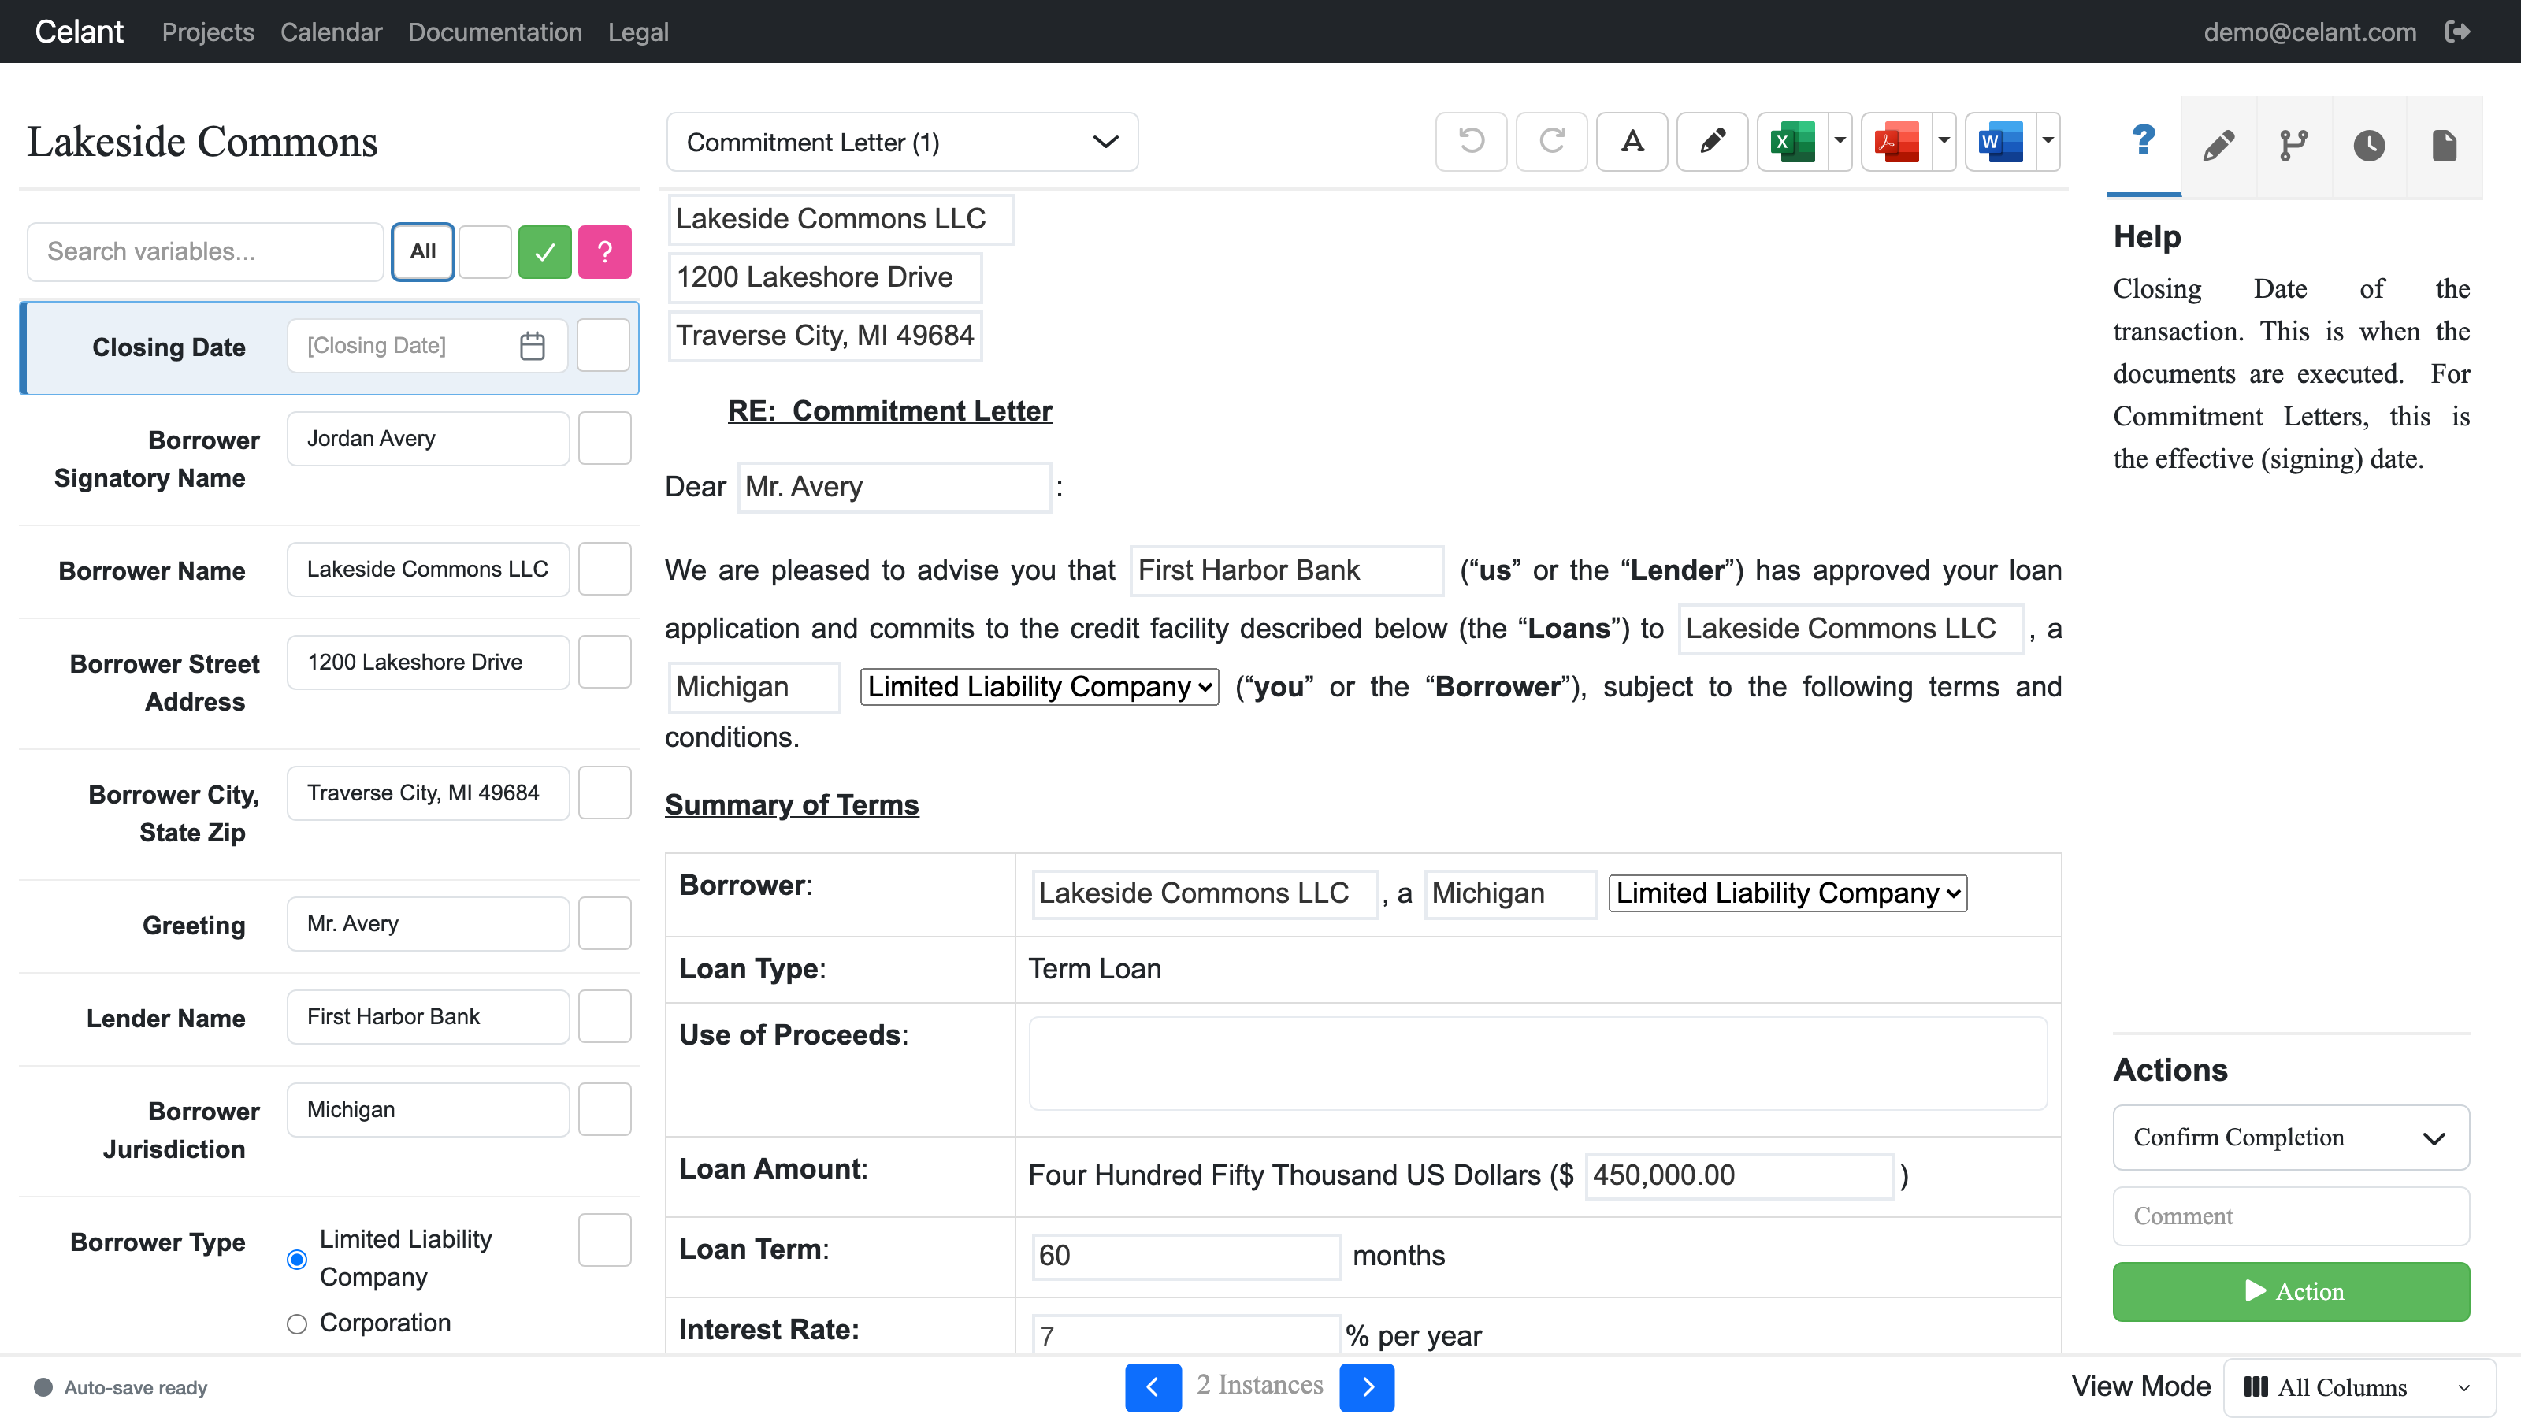Click the Celant brand logo
The width and height of the screenshot is (2521, 1418).
pyautogui.click(x=80, y=32)
